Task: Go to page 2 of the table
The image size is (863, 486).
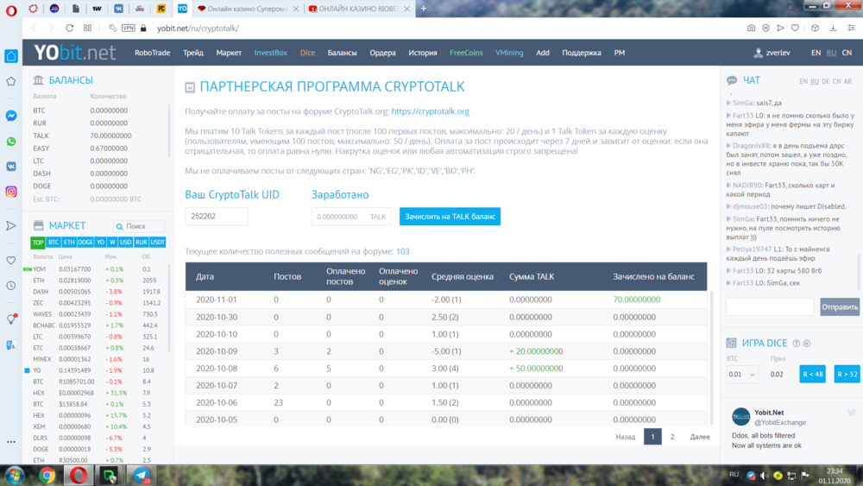Action: tap(672, 437)
